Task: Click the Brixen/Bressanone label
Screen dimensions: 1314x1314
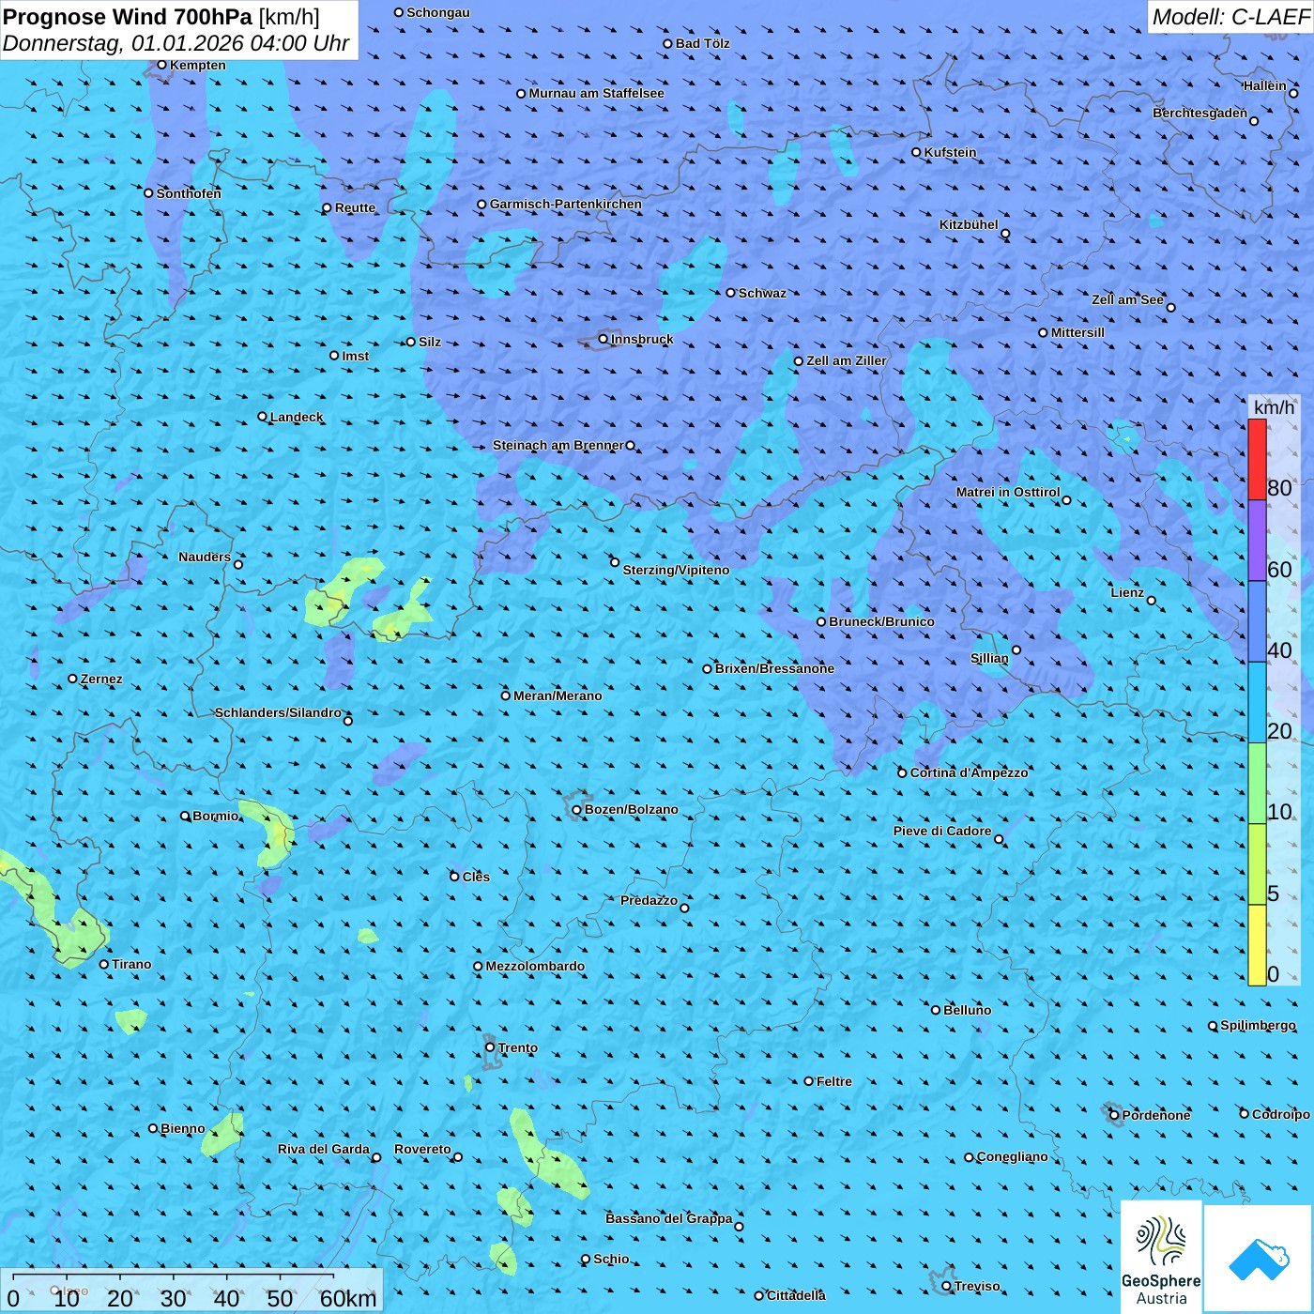Action: pyautogui.click(x=774, y=668)
